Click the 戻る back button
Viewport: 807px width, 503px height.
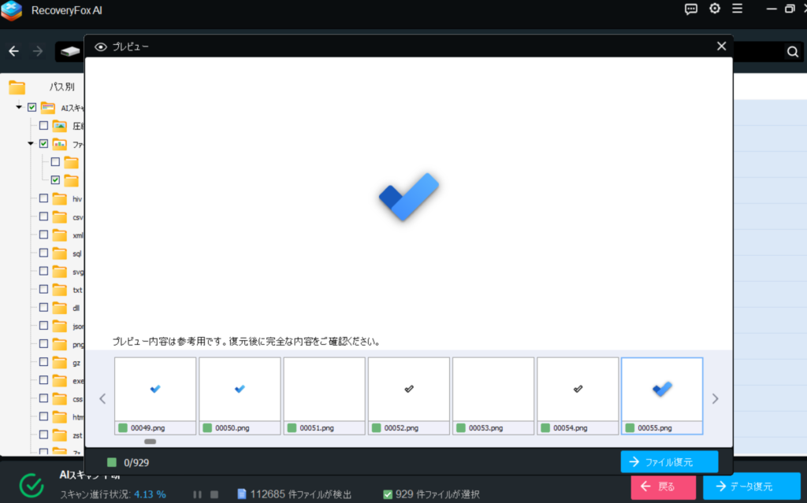pos(664,486)
